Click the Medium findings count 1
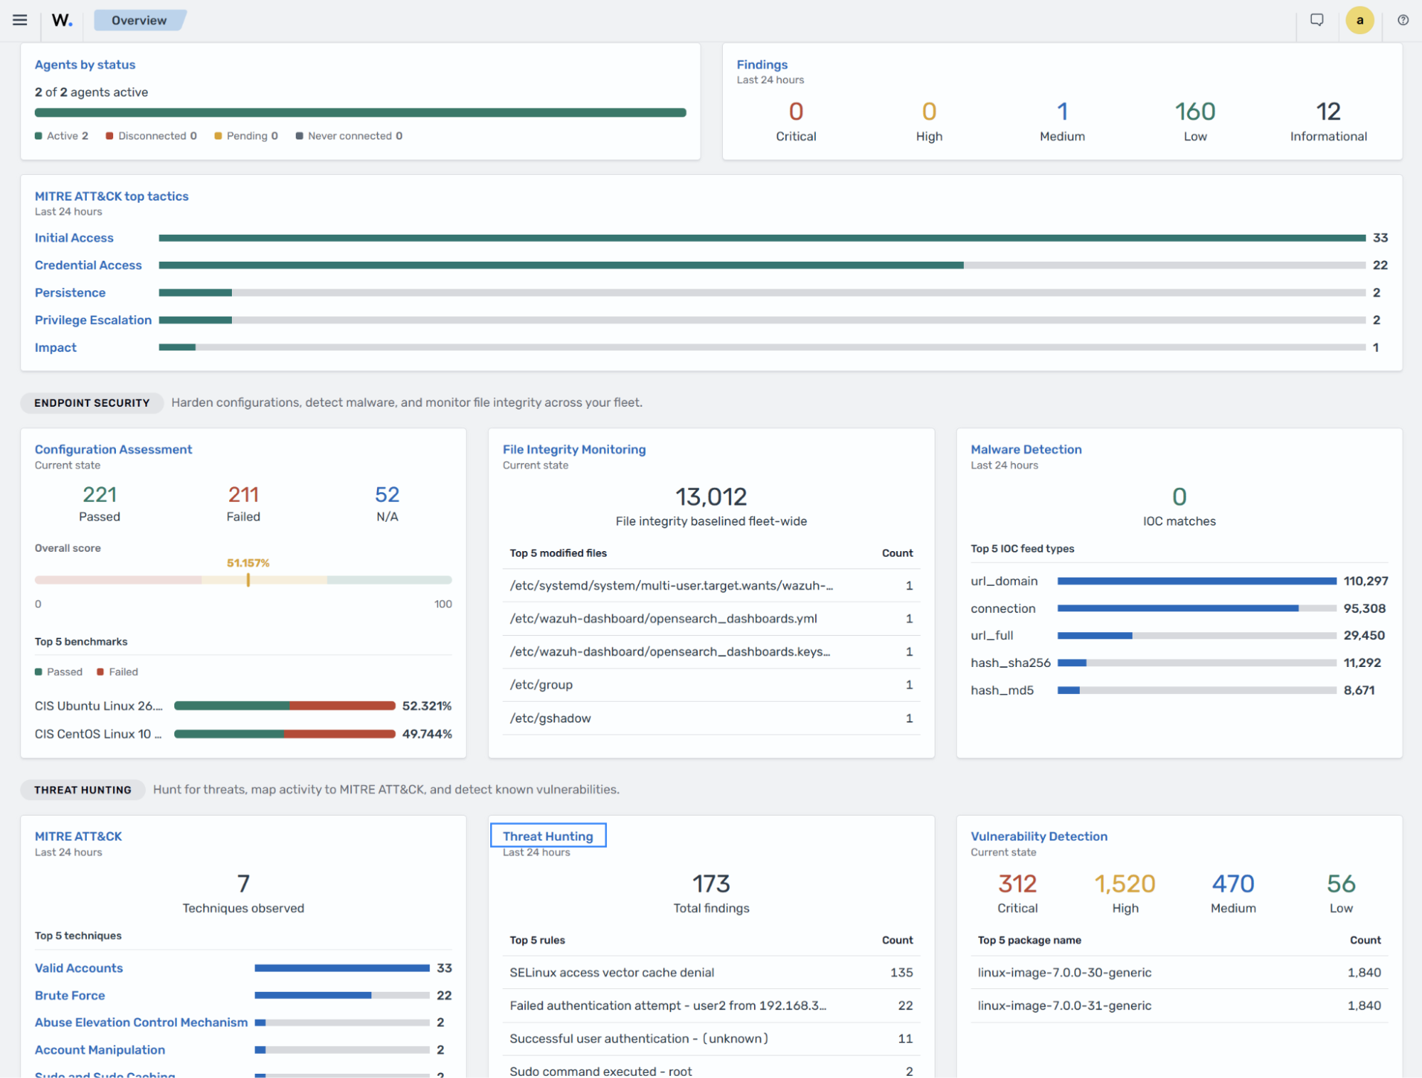The height and width of the screenshot is (1078, 1422). (x=1062, y=112)
